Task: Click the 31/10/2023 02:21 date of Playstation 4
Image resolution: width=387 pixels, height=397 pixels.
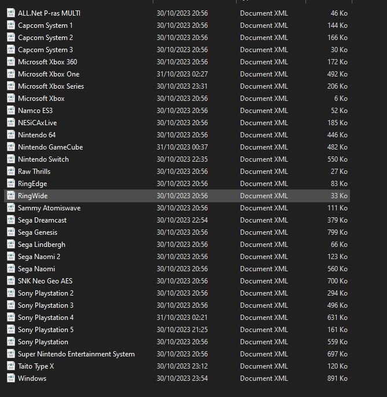Action: [x=182, y=317]
